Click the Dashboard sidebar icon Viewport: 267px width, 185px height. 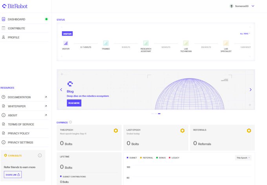[4, 19]
